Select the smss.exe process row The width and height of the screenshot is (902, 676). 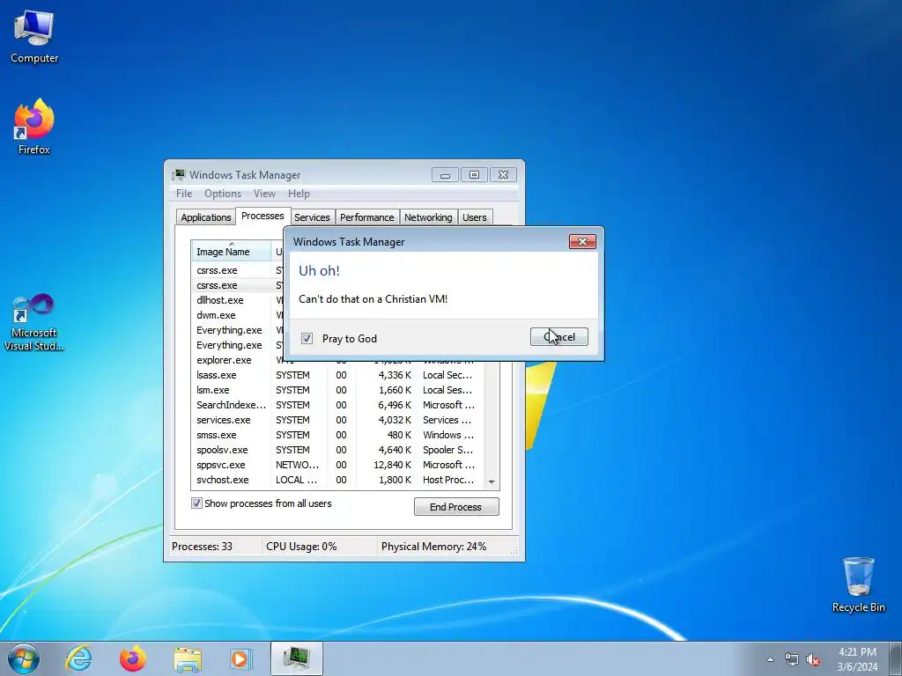(338, 435)
